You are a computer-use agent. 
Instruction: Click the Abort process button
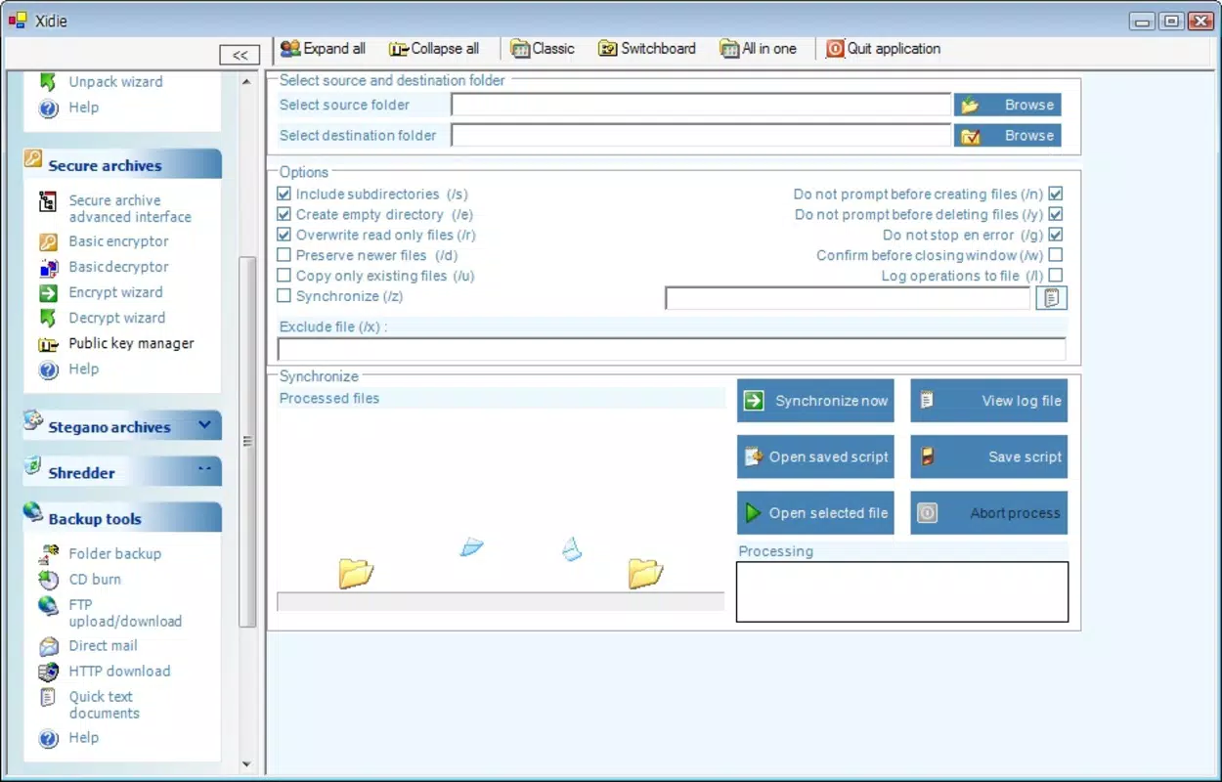[989, 513]
